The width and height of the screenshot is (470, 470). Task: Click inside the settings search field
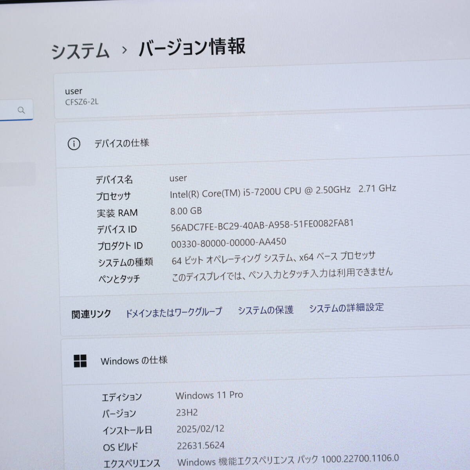point(16,110)
